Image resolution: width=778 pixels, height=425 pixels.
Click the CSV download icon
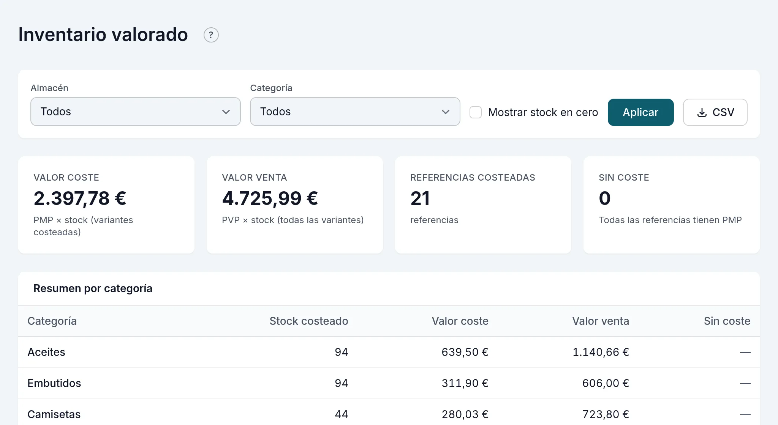pyautogui.click(x=702, y=112)
